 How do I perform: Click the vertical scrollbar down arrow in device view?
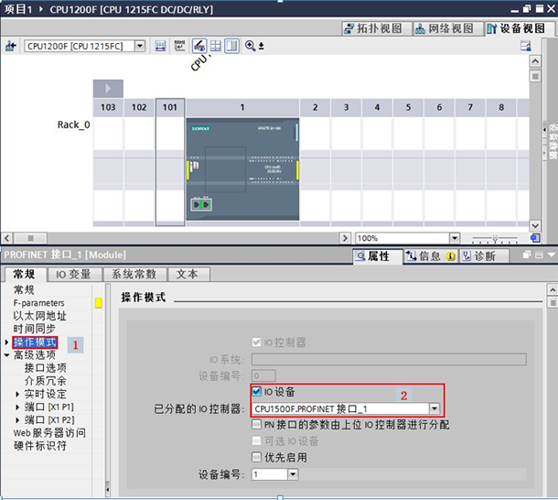(535, 225)
